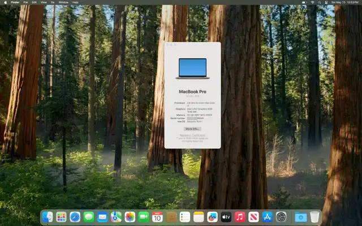Viewport: 362px width, 226px height.
Task: Launch App Store from the Dock
Action: tap(268, 217)
